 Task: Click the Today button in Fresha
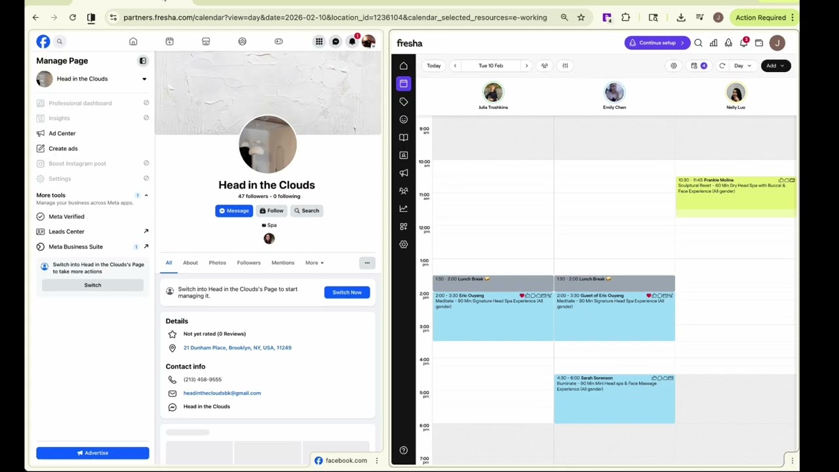click(x=434, y=66)
